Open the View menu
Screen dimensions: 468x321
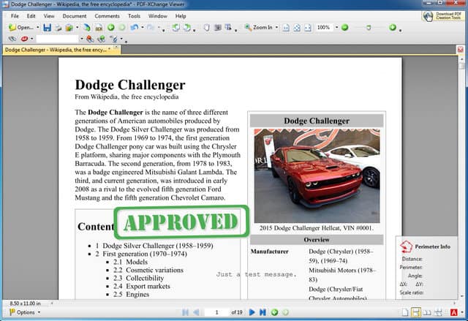pos(49,16)
